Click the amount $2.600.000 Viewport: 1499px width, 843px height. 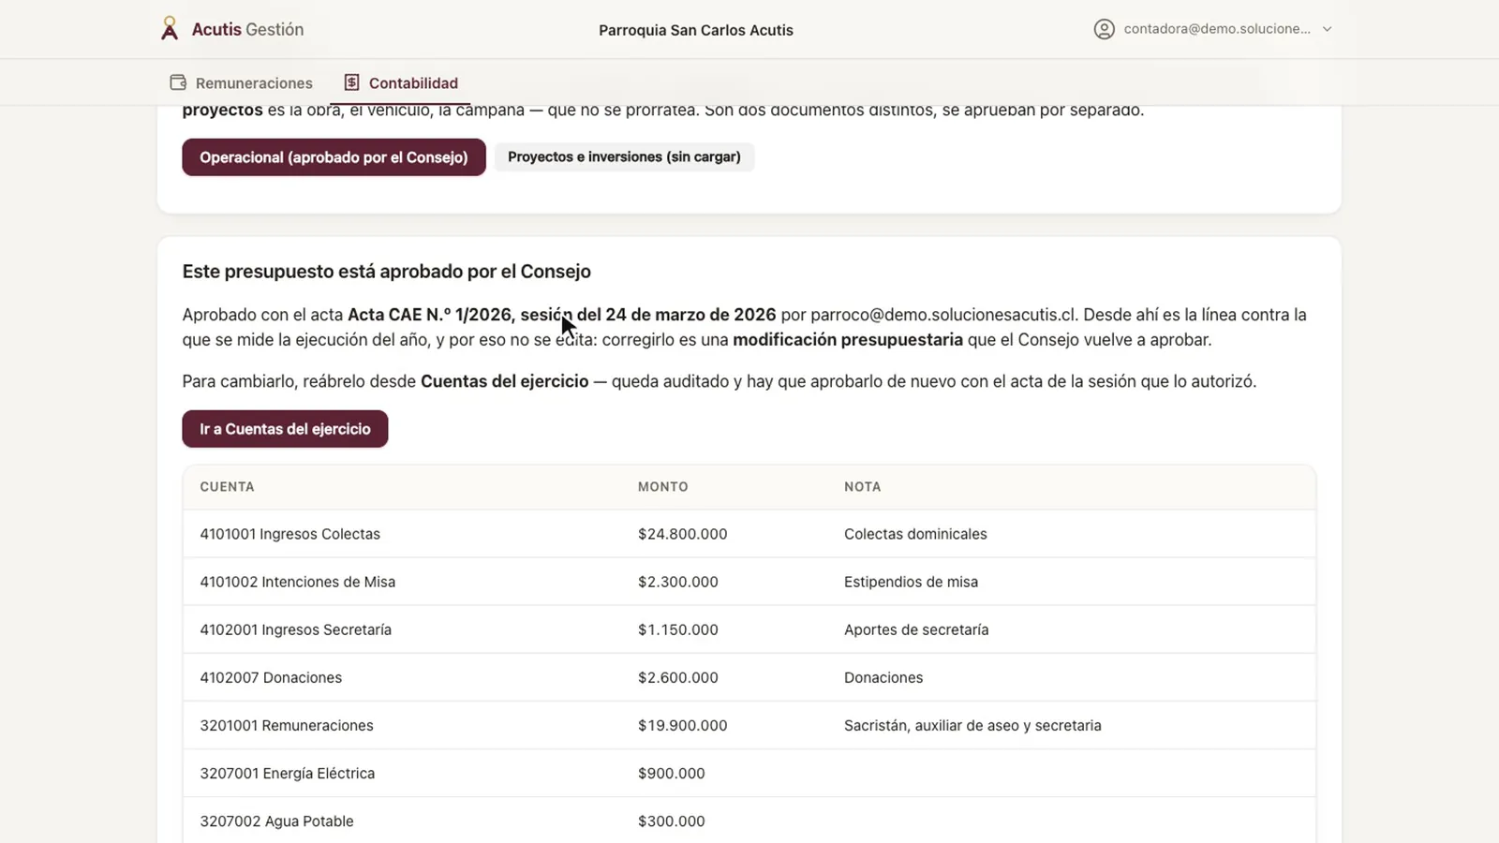[x=678, y=677]
